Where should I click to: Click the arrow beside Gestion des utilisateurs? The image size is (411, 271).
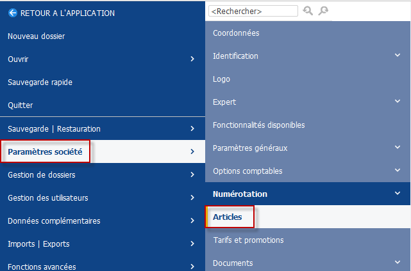tap(192, 197)
